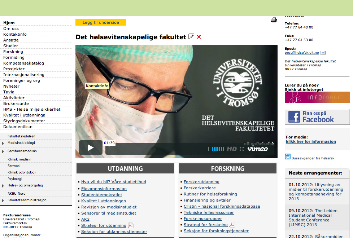Image resolution: width=353 pixels, height=238 pixels.
Task: Open Fakultetsledelsen in the department list
Action: click(21, 136)
